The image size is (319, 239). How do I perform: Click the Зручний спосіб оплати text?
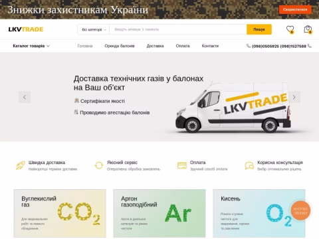(x=209, y=169)
